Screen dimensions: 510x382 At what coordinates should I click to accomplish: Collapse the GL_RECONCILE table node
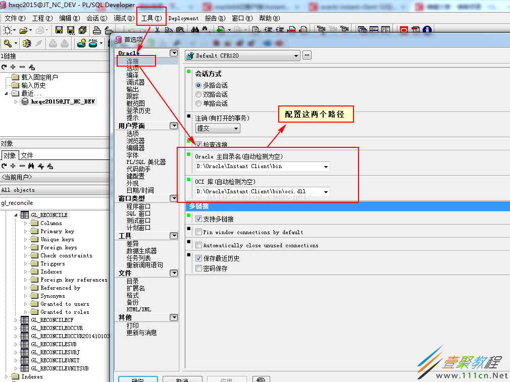16,215
